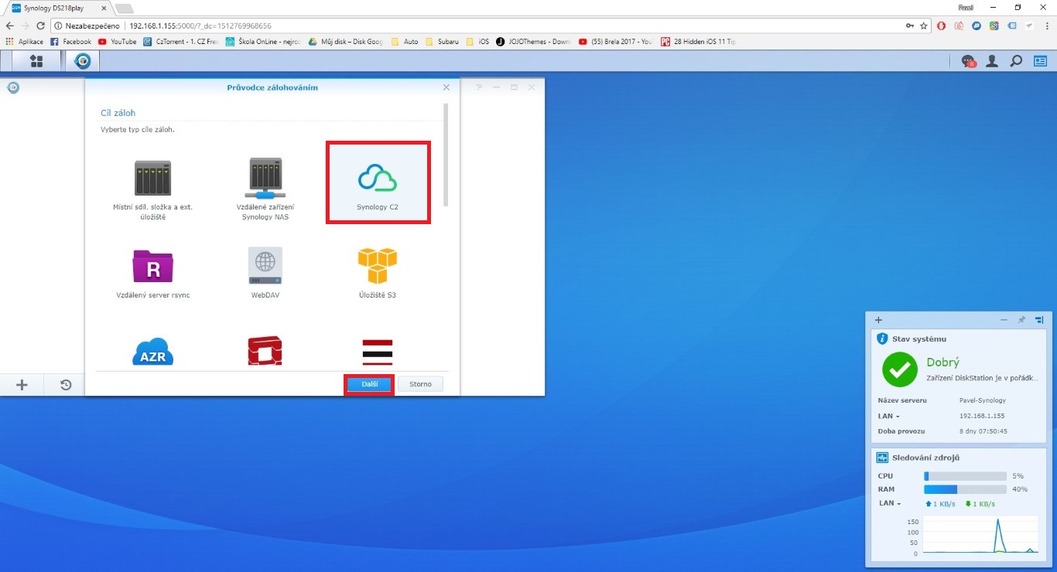Viewport: 1057px width, 572px height.
Task: Click the wizard's vertical scrollbar
Action: (x=446, y=155)
